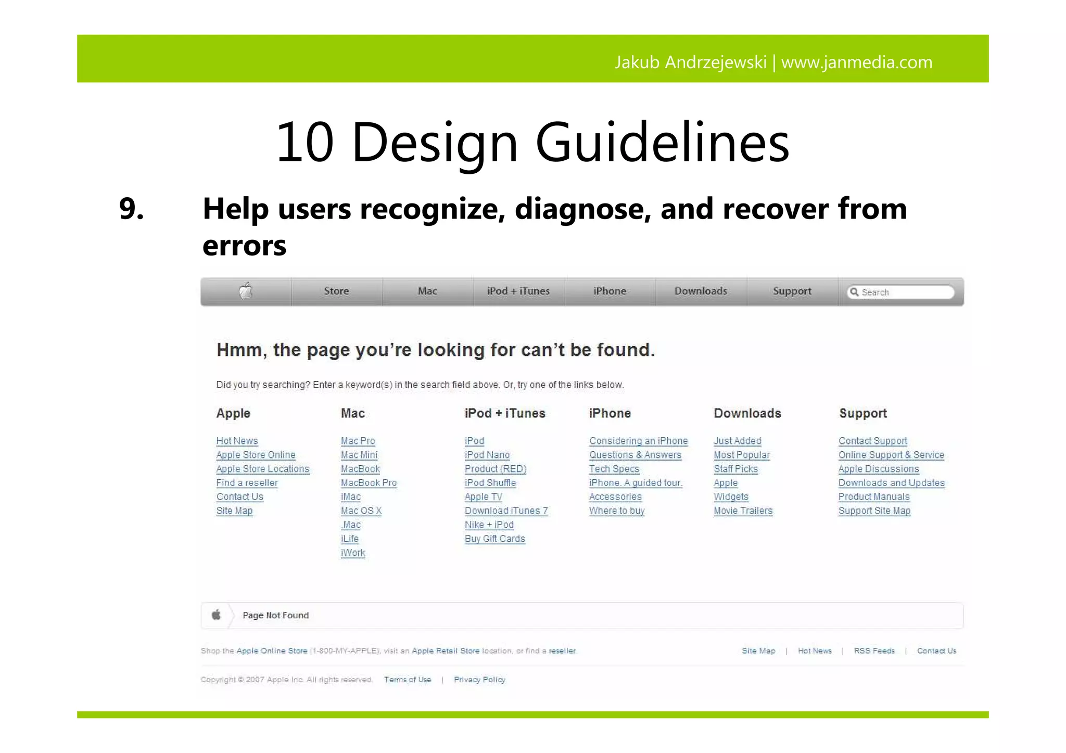Open the Download iTunes 7 link

click(506, 511)
